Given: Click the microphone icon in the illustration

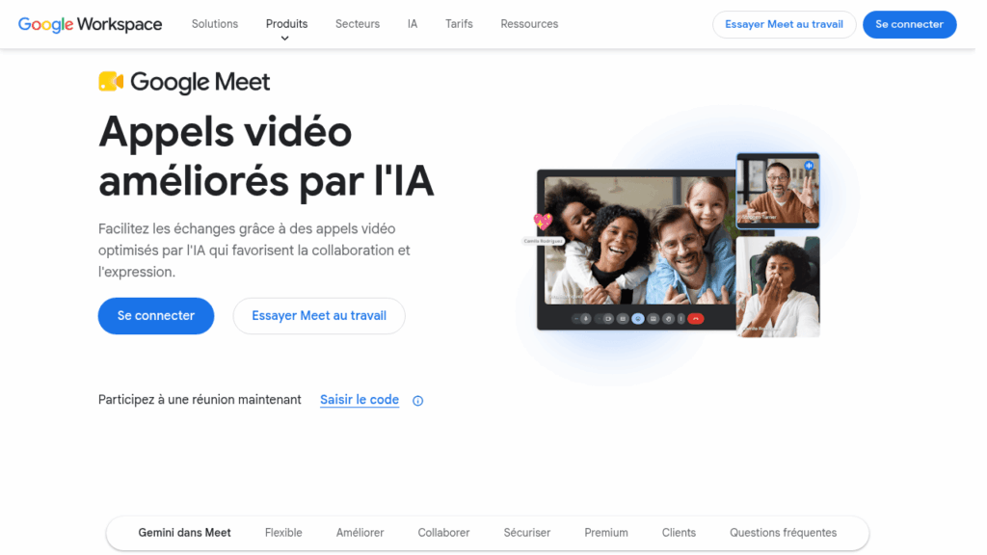Looking at the screenshot, I should 586,319.
